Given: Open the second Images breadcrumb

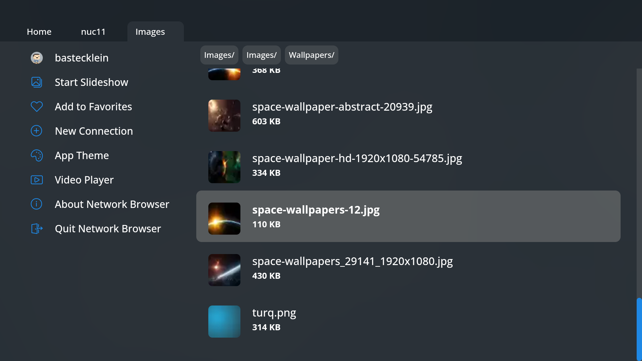Looking at the screenshot, I should [261, 55].
